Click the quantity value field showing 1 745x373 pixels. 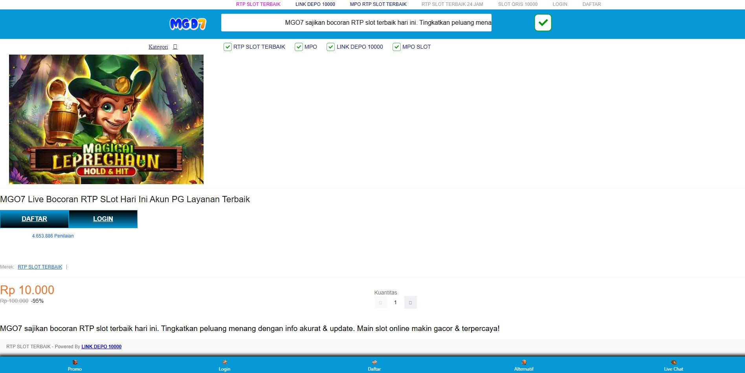point(395,302)
